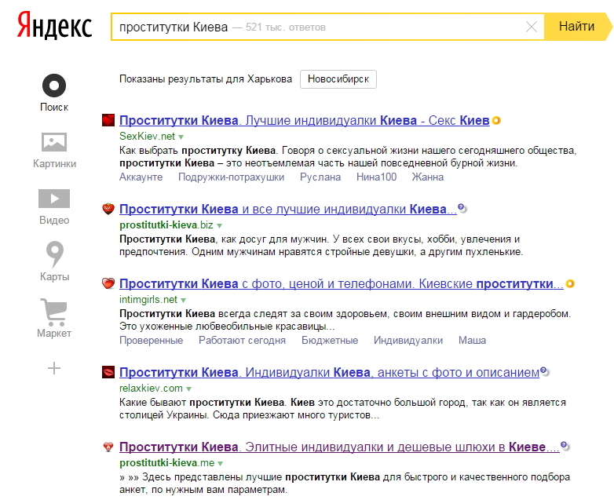Click the prostitutki-kieva.me green URL
This screenshot has height=500, width=614.
[x=167, y=463]
